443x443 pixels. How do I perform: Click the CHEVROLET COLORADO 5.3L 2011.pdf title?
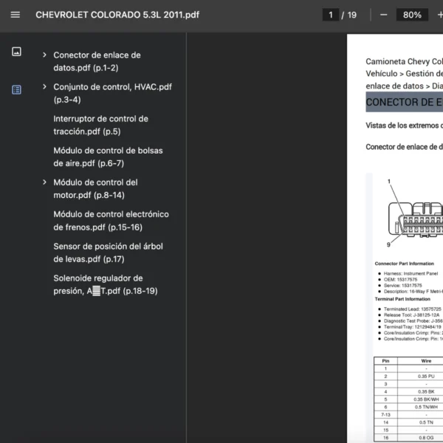coord(117,15)
